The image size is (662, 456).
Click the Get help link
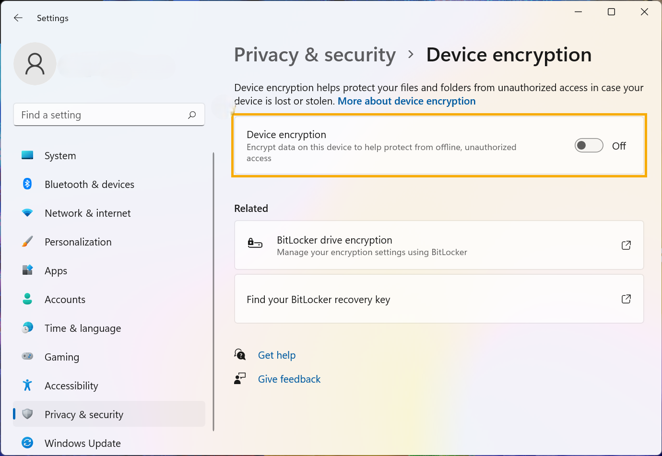(277, 355)
